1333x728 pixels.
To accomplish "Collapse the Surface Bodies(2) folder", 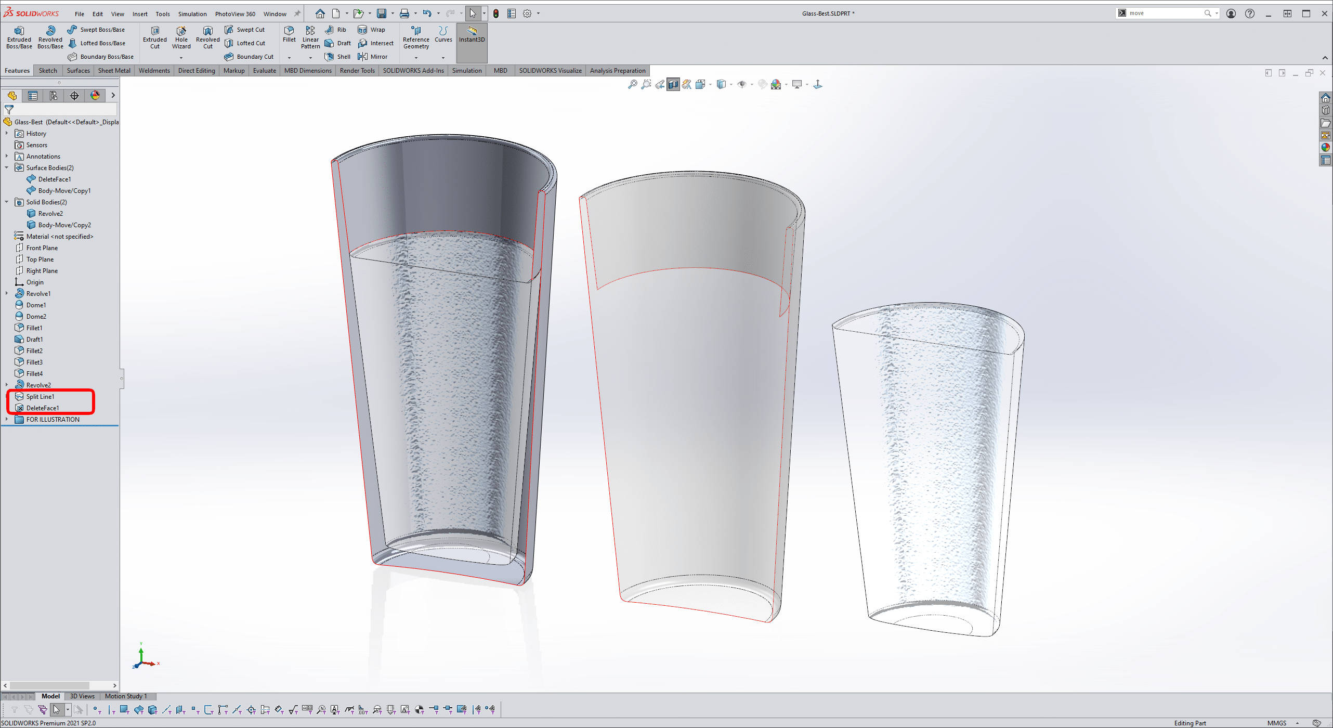I will tap(7, 168).
